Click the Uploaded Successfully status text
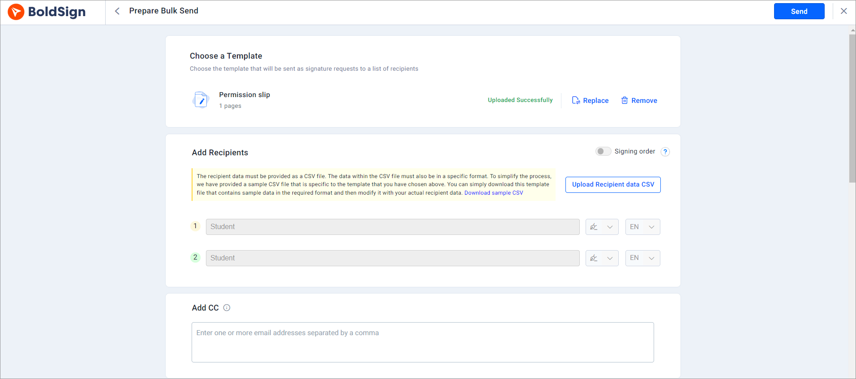The height and width of the screenshot is (379, 856). pyautogui.click(x=520, y=100)
